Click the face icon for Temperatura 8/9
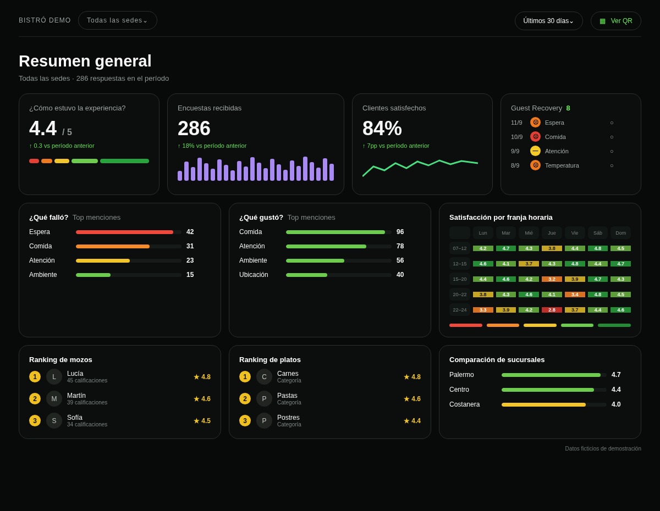 tap(535, 165)
